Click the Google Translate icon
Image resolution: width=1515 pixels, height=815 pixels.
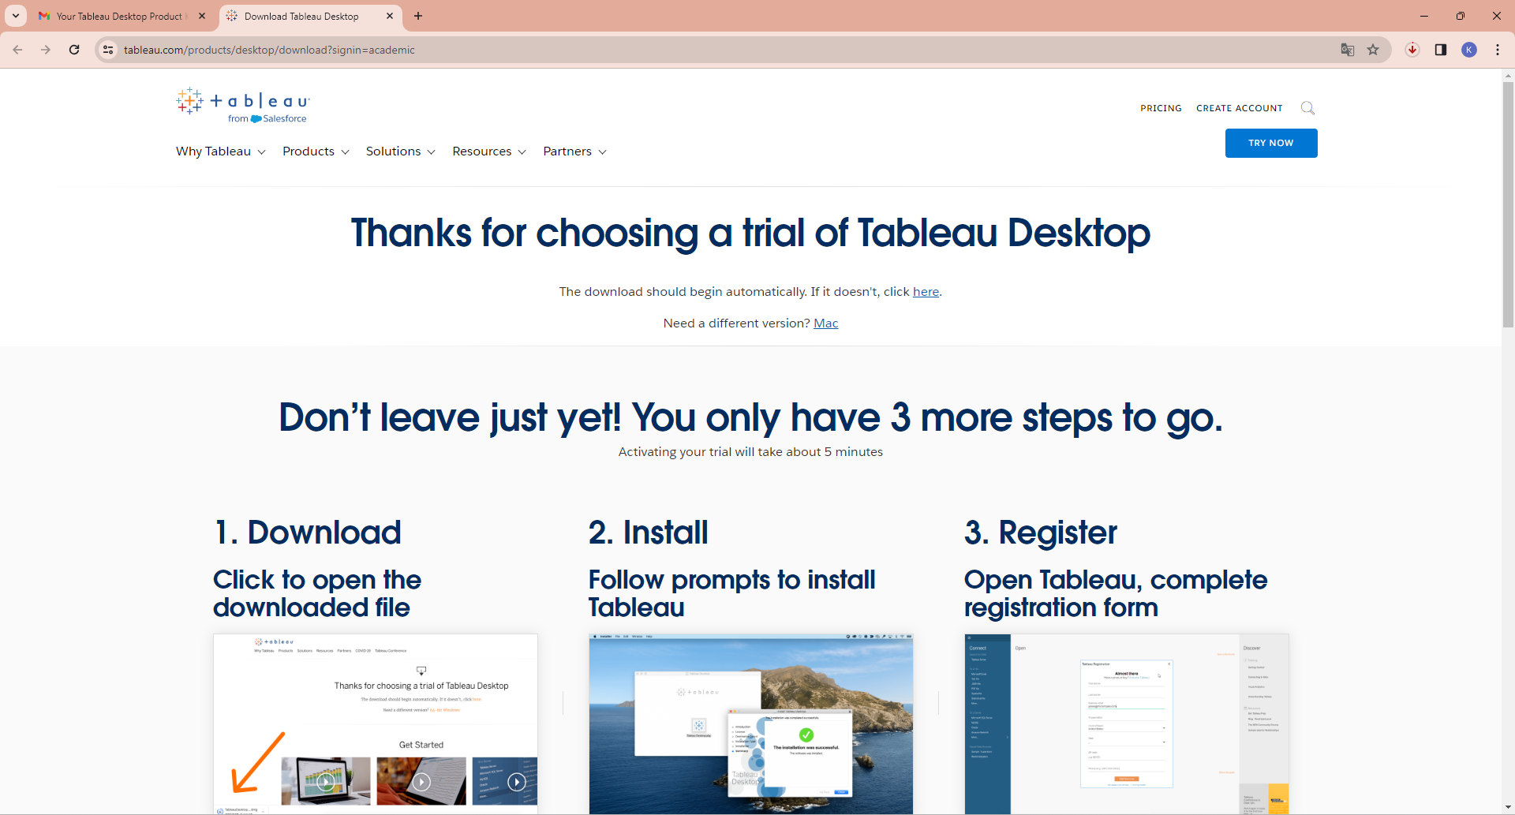coord(1348,50)
